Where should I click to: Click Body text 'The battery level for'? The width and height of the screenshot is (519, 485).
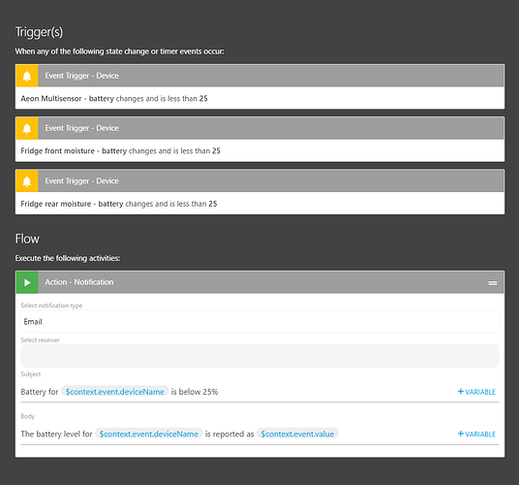56,434
